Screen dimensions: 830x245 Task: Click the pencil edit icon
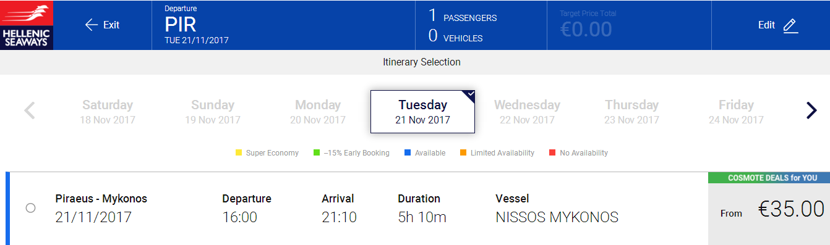[790, 25]
